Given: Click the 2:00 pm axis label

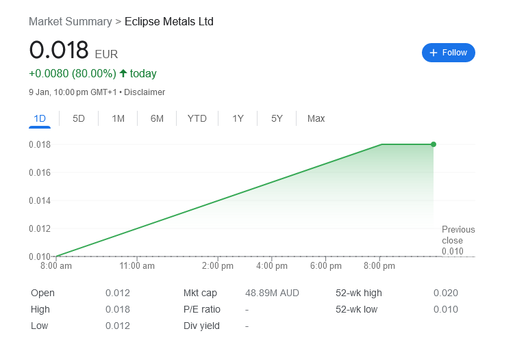Looking at the screenshot, I should click(x=217, y=266).
